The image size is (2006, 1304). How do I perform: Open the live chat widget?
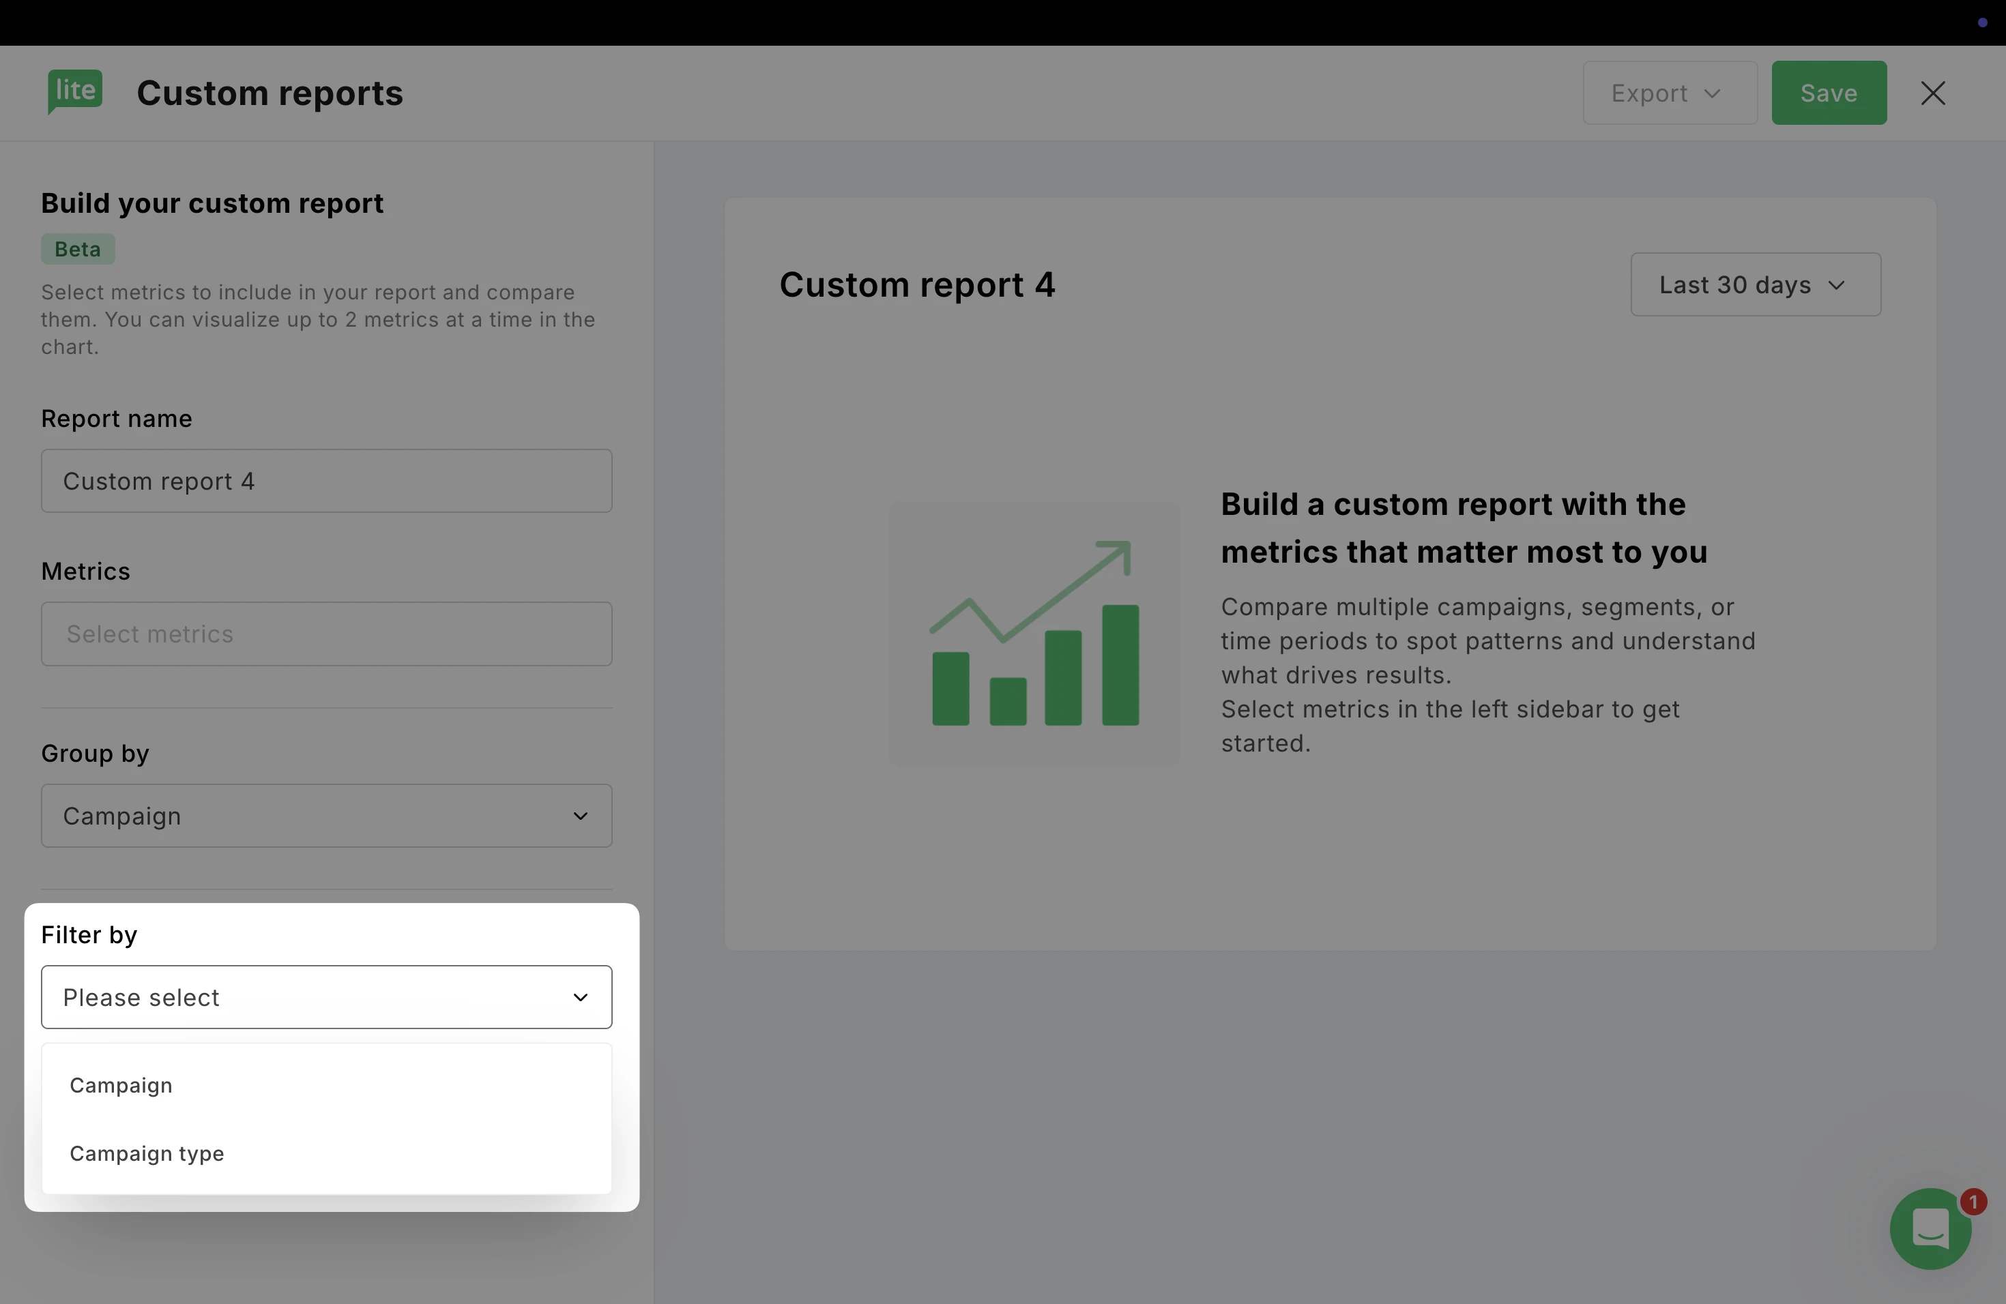pyautogui.click(x=1930, y=1228)
